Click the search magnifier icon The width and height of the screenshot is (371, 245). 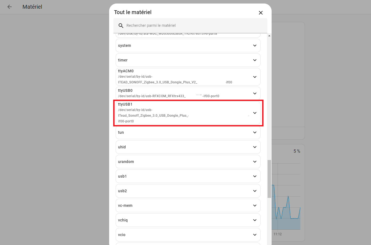coord(121,25)
